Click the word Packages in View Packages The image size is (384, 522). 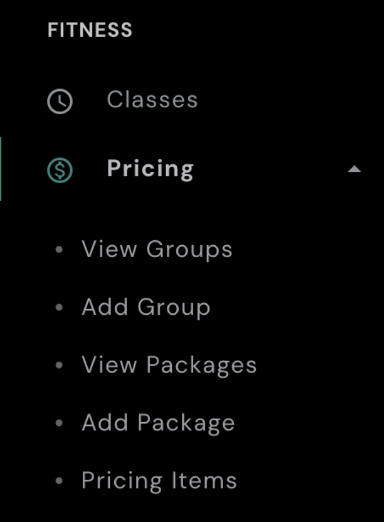click(x=201, y=366)
